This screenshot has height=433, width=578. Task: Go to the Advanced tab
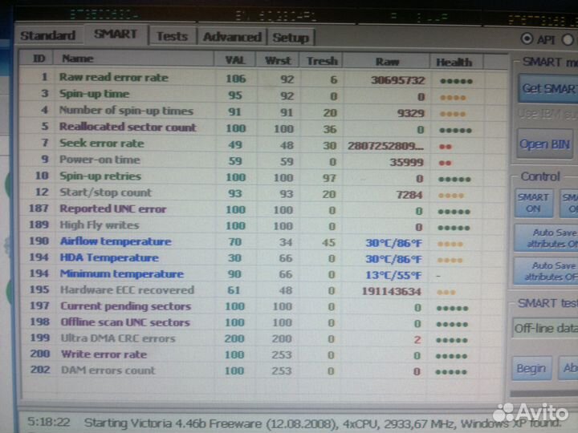[232, 37]
